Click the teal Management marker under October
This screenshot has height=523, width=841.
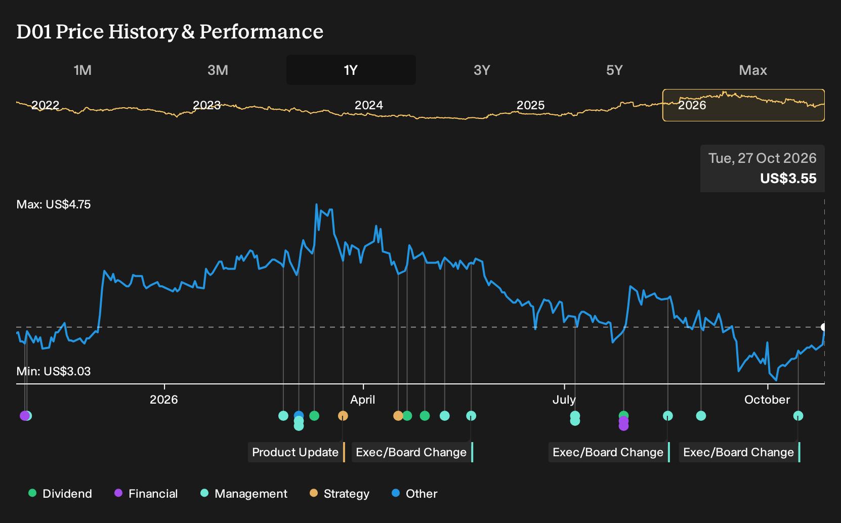click(798, 416)
